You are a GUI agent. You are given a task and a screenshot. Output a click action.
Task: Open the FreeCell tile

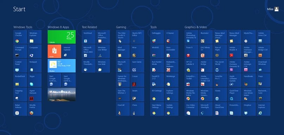[123, 109]
